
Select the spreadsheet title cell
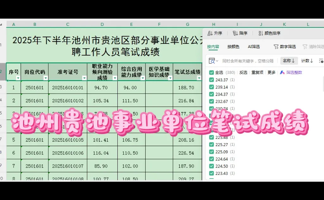point(104,46)
